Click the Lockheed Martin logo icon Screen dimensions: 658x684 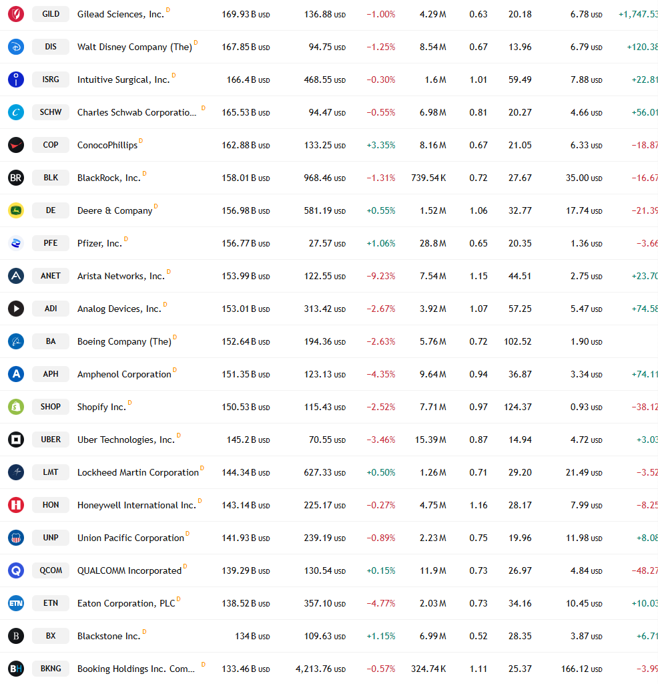[x=16, y=472]
